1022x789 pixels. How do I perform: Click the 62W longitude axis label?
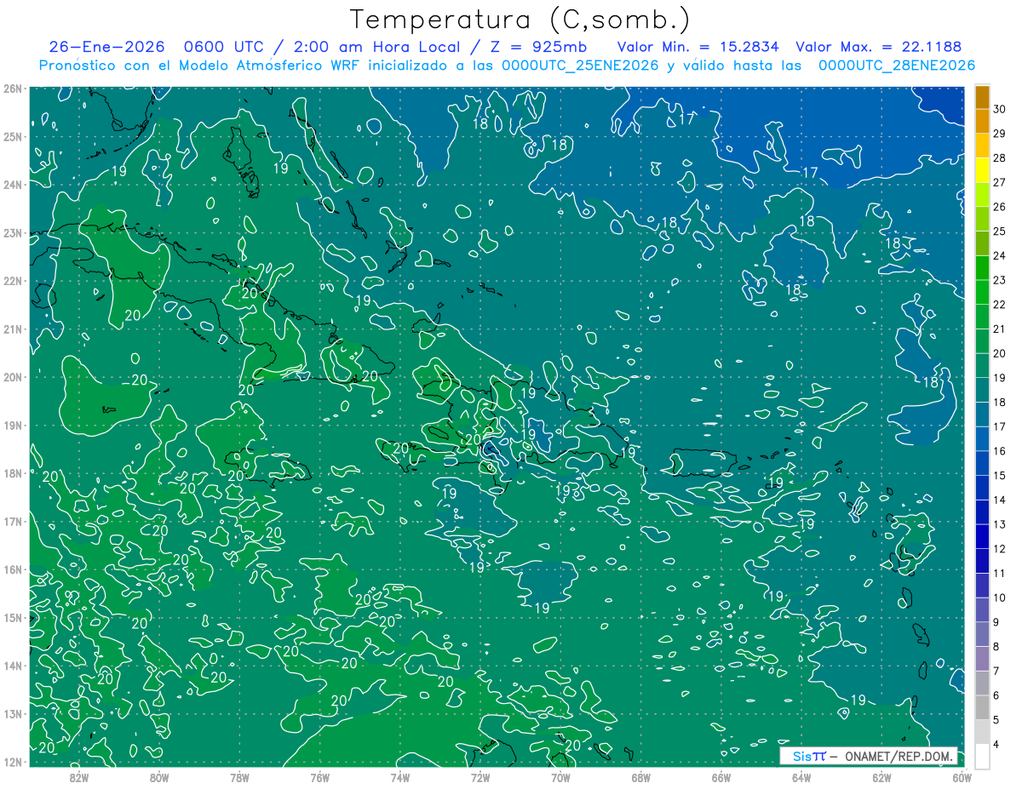pyautogui.click(x=881, y=777)
